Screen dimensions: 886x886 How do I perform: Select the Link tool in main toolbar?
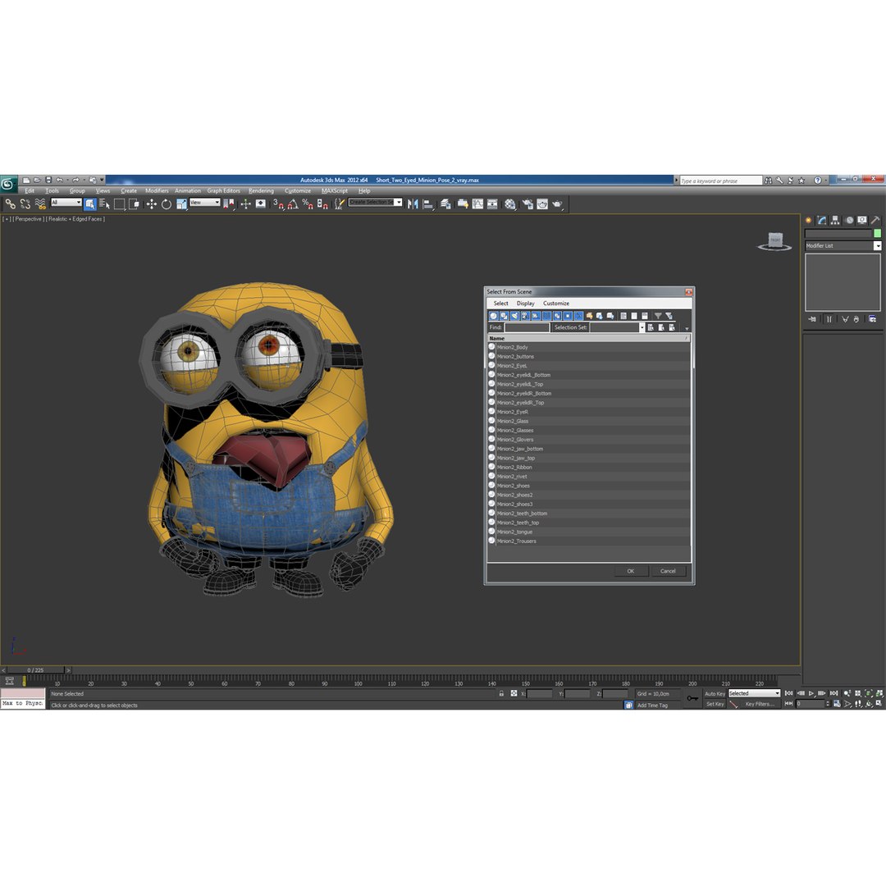coord(10,204)
